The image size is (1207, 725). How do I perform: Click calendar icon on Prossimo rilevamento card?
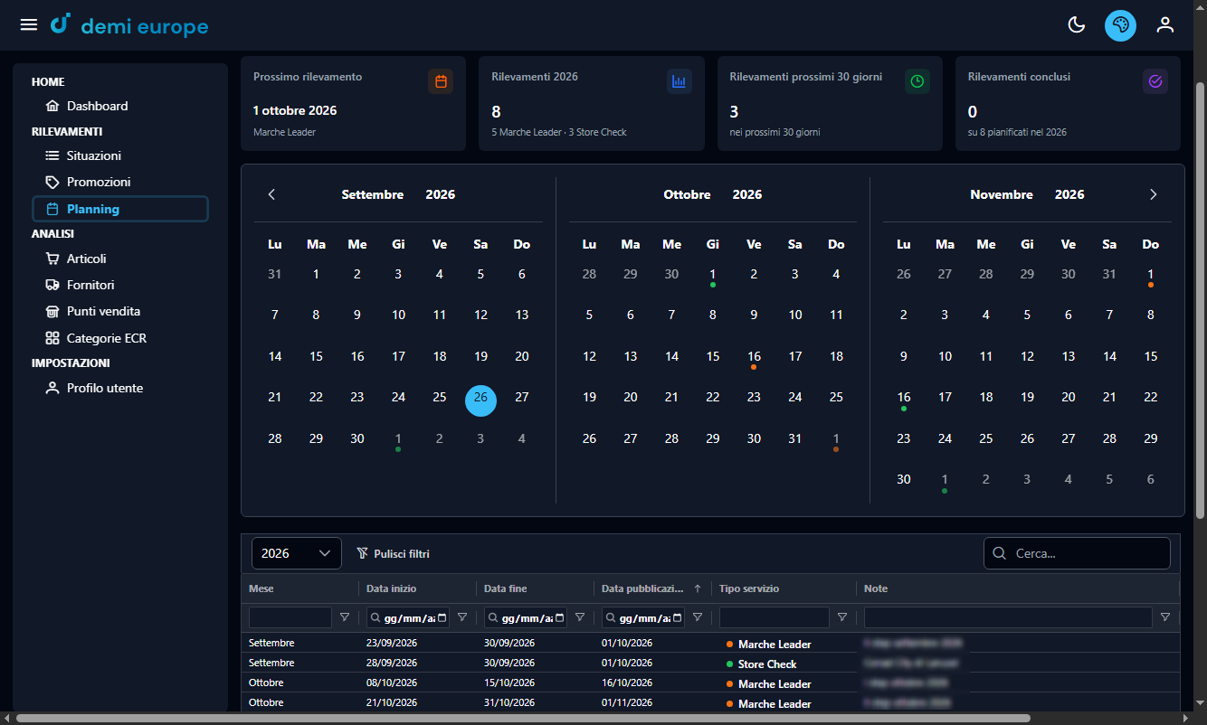(441, 81)
